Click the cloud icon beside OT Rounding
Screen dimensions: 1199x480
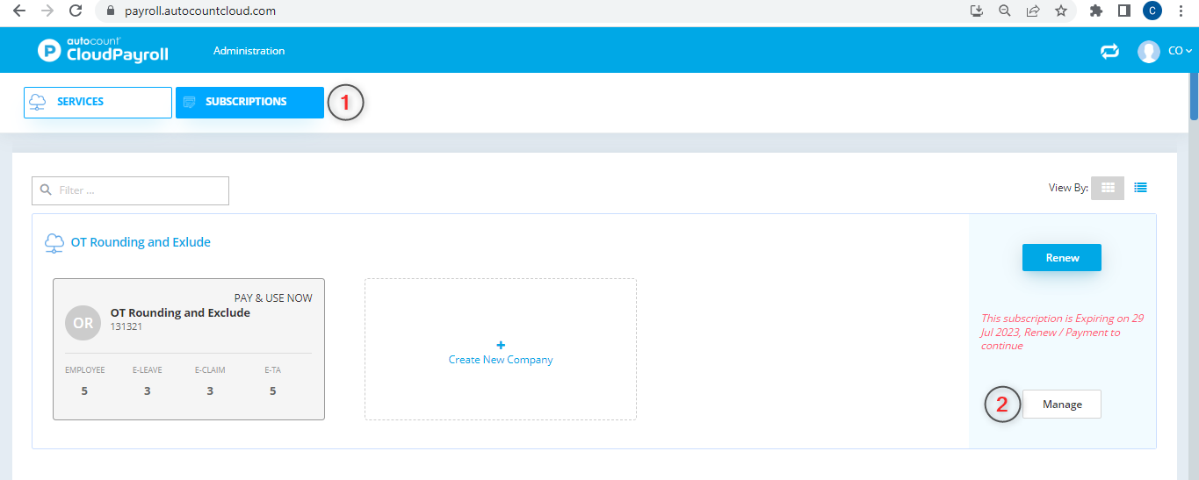54,243
